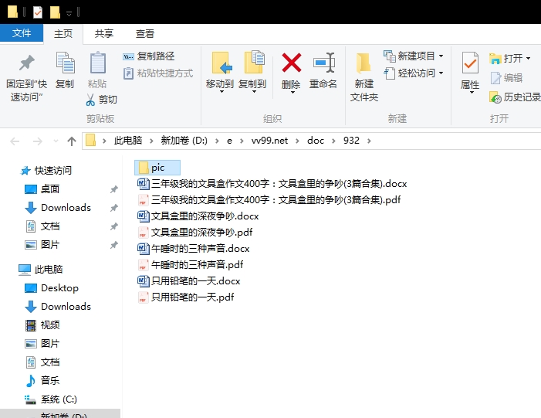541x418 pixels.
Task: Select 文具盒里的深夜争吵.pdf
Action: (195, 232)
